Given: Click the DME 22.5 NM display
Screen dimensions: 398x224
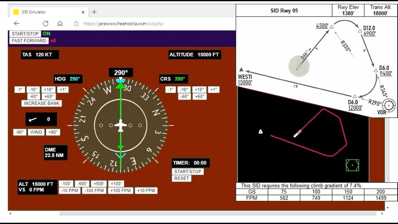Looking at the screenshot, I should 56,152.
